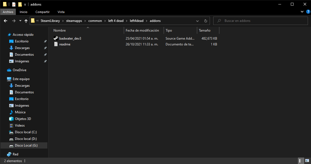Image resolution: width=311 pixels, height=164 pixels.
Task: Expand chevron after left4dead breadcrumb
Action: coord(146,21)
